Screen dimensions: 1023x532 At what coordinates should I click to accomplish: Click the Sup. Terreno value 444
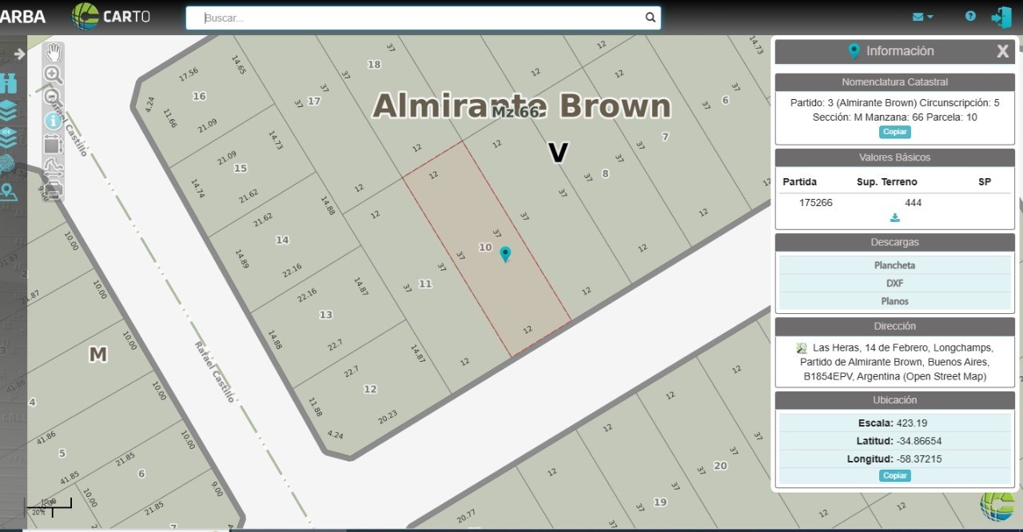(914, 203)
